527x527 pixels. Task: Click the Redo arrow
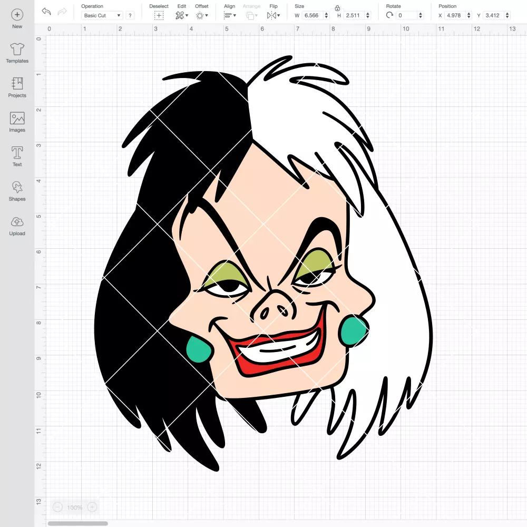tap(62, 12)
